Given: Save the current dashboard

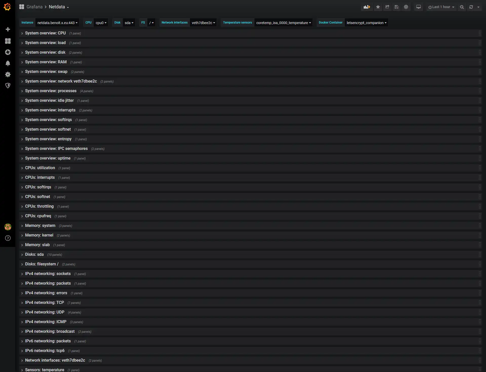Looking at the screenshot, I should tap(396, 7).
